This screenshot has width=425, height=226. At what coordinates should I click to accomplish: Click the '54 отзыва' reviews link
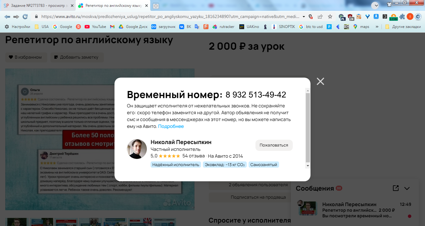tap(193, 156)
